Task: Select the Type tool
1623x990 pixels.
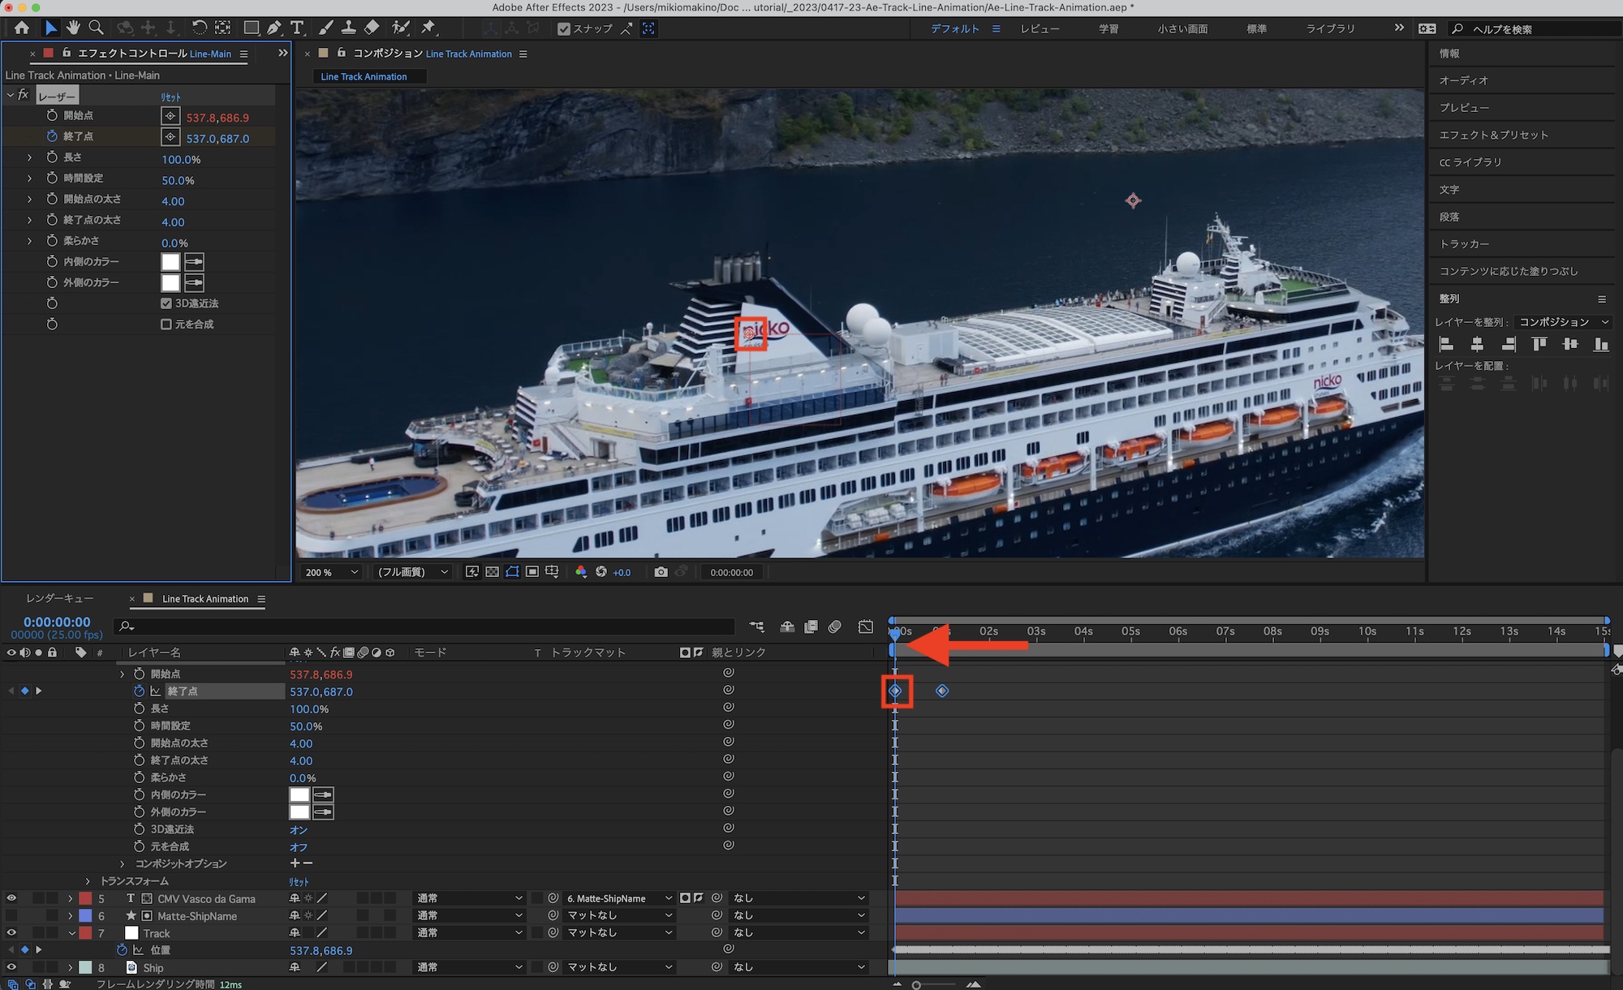Action: [297, 28]
